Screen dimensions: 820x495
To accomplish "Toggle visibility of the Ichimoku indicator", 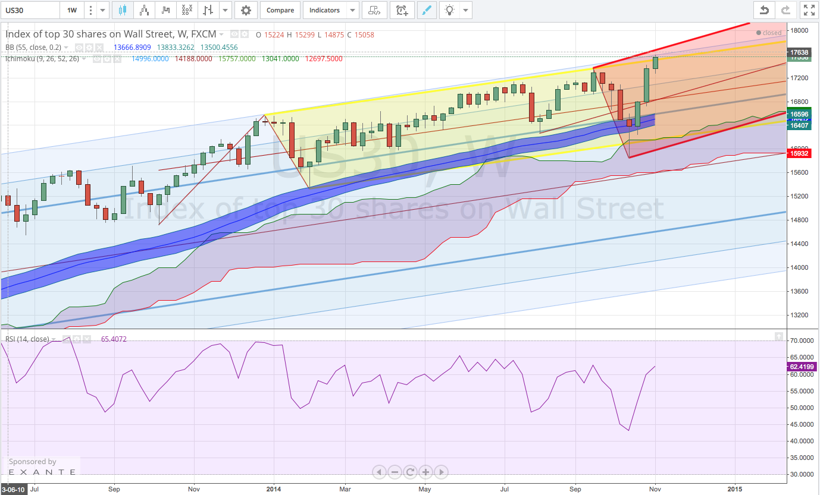I will click(x=98, y=59).
